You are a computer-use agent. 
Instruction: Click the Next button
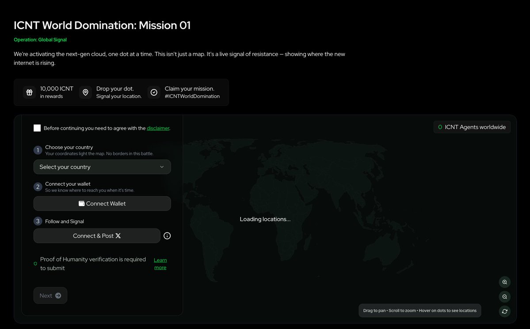click(50, 295)
